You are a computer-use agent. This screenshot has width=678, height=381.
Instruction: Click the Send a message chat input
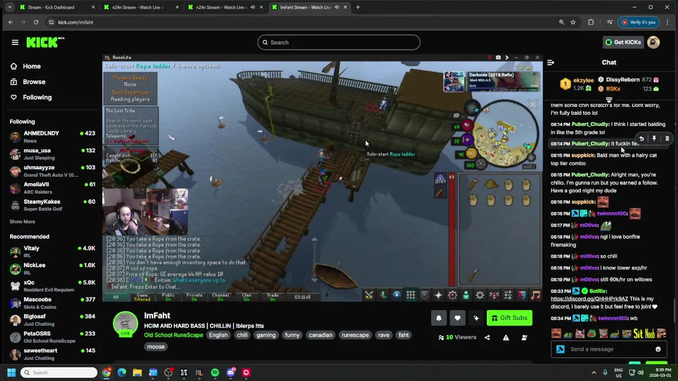tap(609, 349)
